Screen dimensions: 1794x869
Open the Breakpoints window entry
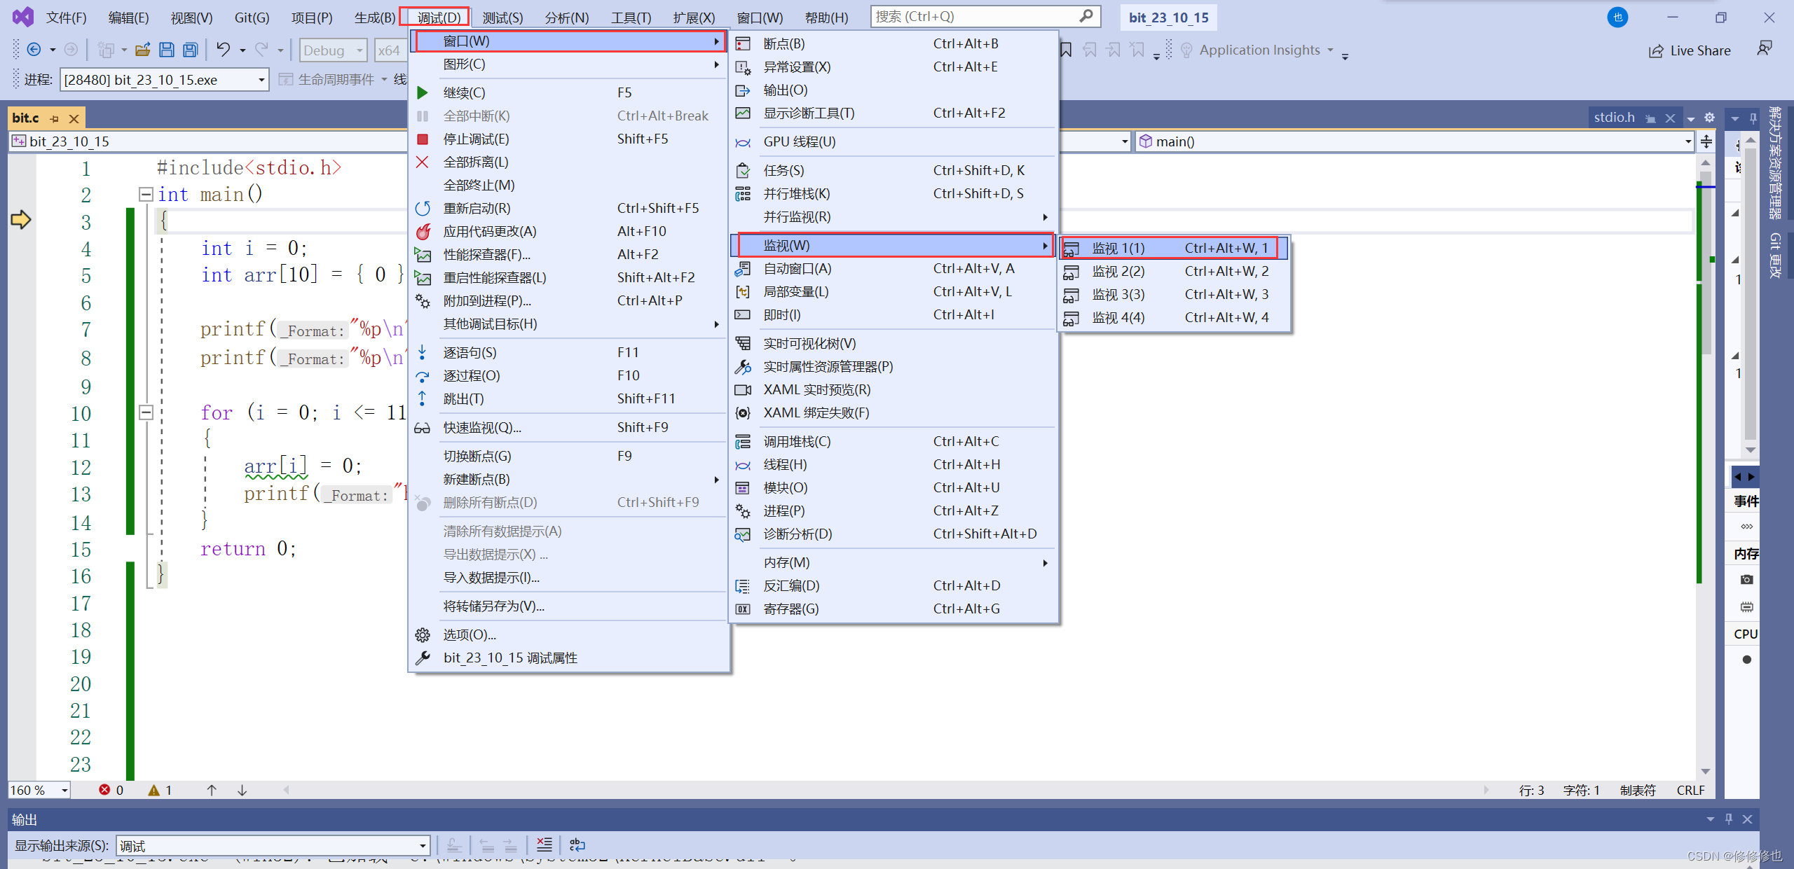[x=783, y=44]
